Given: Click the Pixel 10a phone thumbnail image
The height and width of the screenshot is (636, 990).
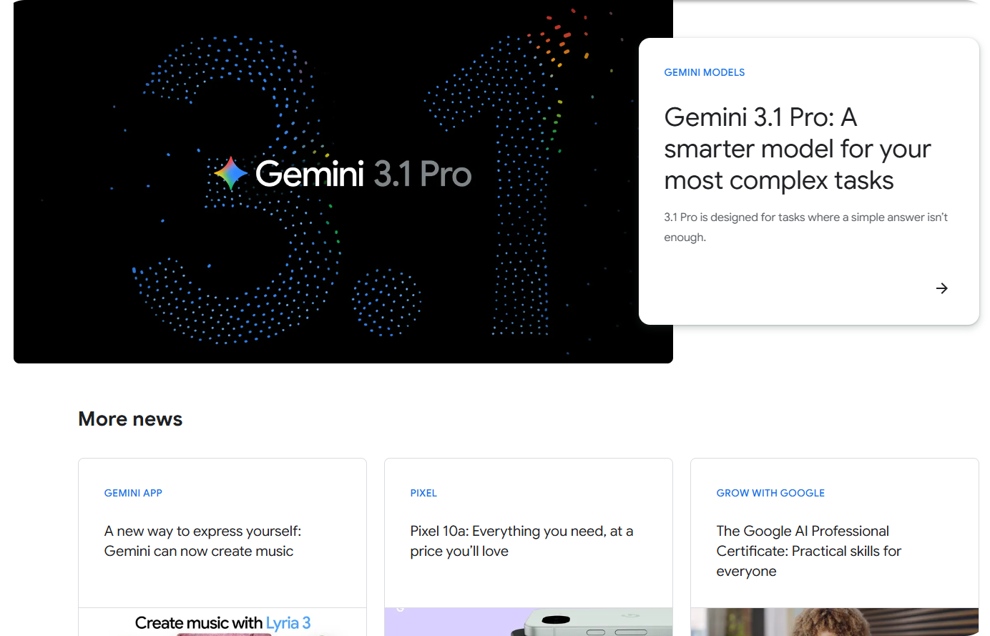Looking at the screenshot, I should [x=529, y=622].
